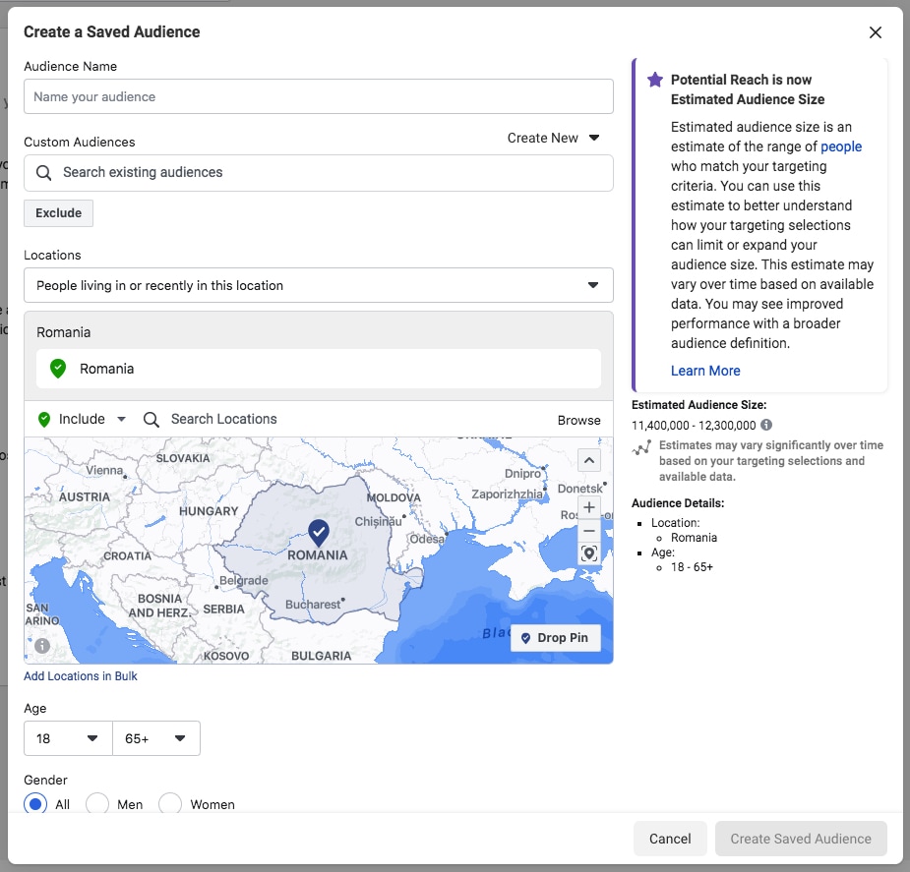910x872 pixels.
Task: Close the Create a Saved Audience dialog
Action: pos(876,32)
